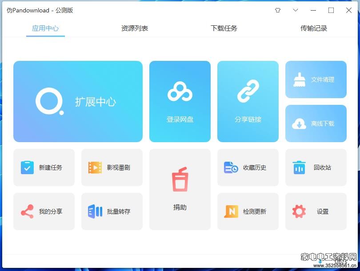Screen dimensions: 360x271
Task: Open 影视番剧 film strip icon
Action: click(x=95, y=167)
